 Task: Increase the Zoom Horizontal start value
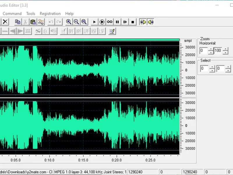pos(211,49)
